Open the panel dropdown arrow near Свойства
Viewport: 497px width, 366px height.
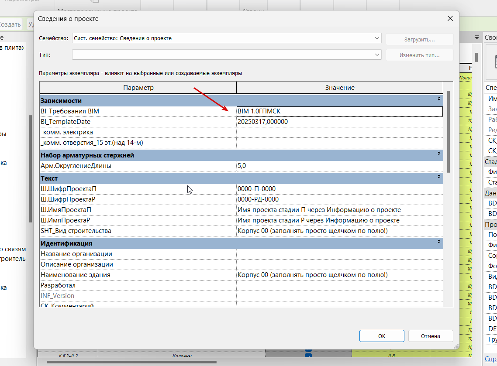pyautogui.click(x=477, y=38)
